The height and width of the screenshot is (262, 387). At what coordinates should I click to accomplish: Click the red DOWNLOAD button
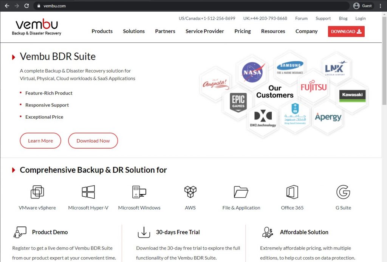coord(346,31)
